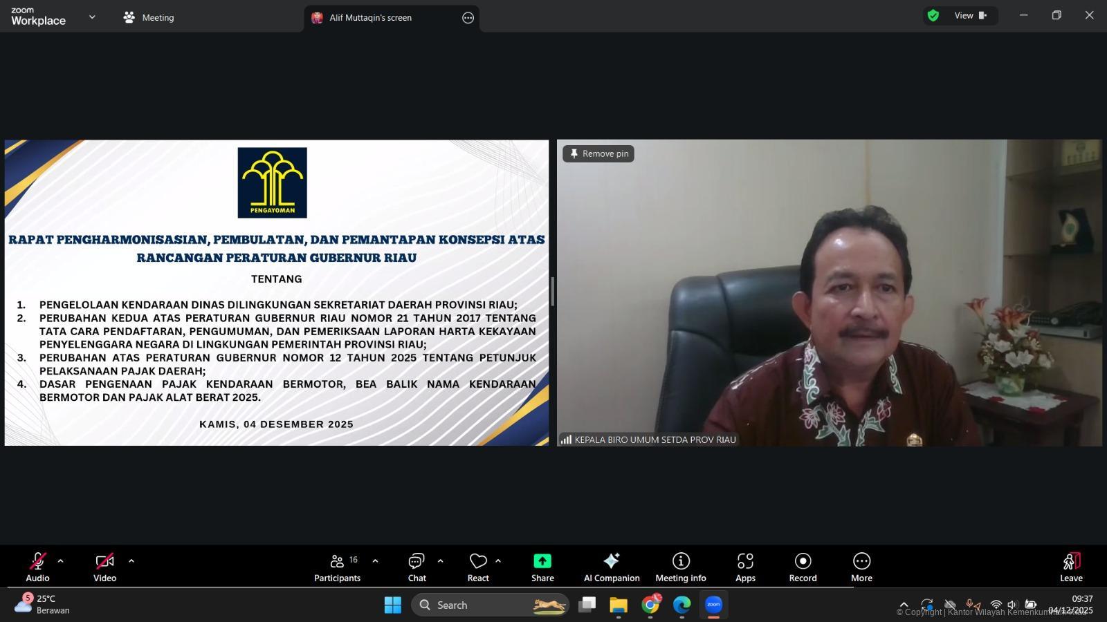Open the React emoji panel
Image resolution: width=1107 pixels, height=622 pixels.
pos(477,567)
